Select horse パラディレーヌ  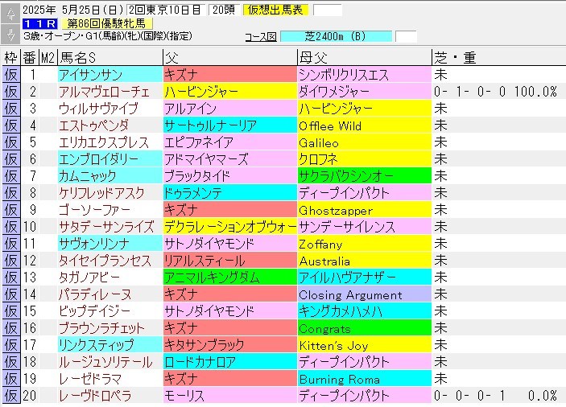[x=110, y=294]
